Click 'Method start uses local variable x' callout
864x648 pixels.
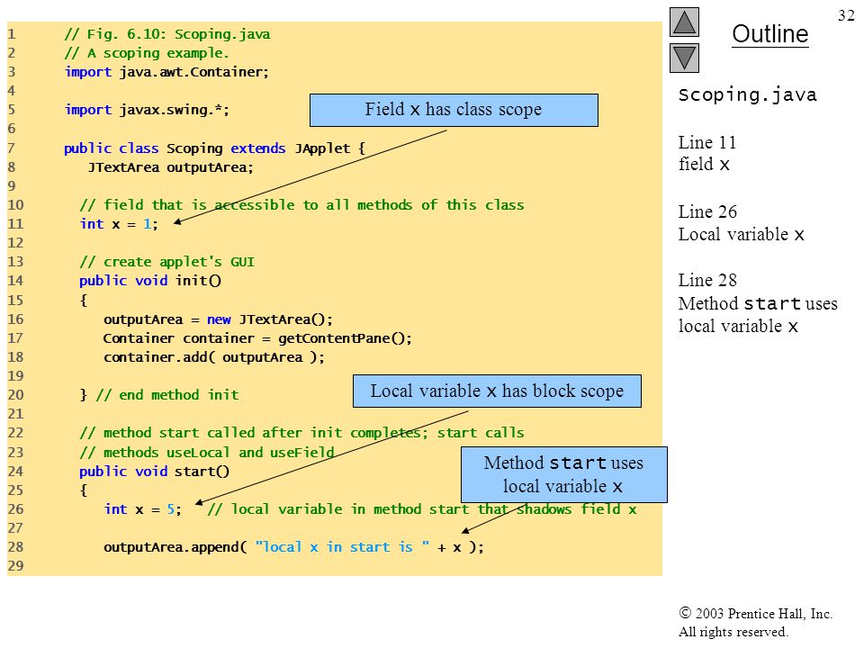[x=563, y=474]
